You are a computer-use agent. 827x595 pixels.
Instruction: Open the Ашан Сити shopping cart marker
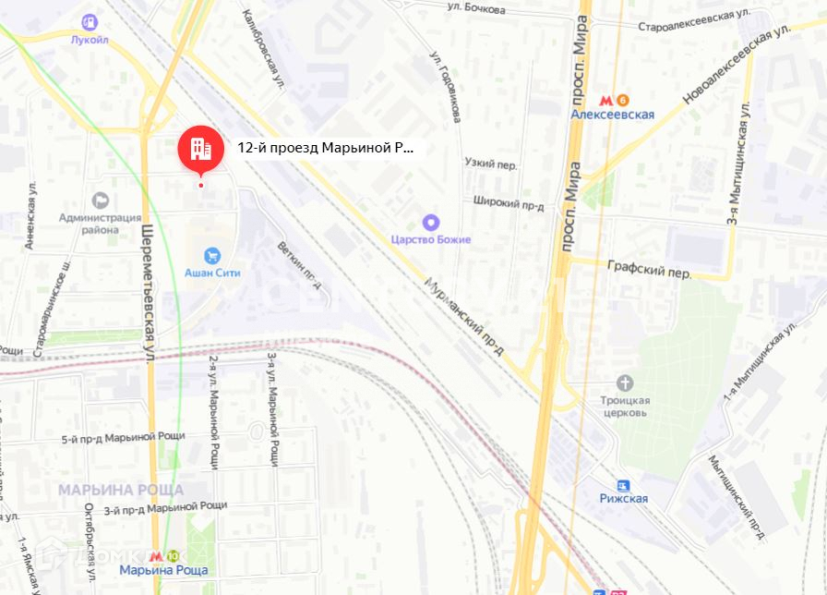click(212, 256)
